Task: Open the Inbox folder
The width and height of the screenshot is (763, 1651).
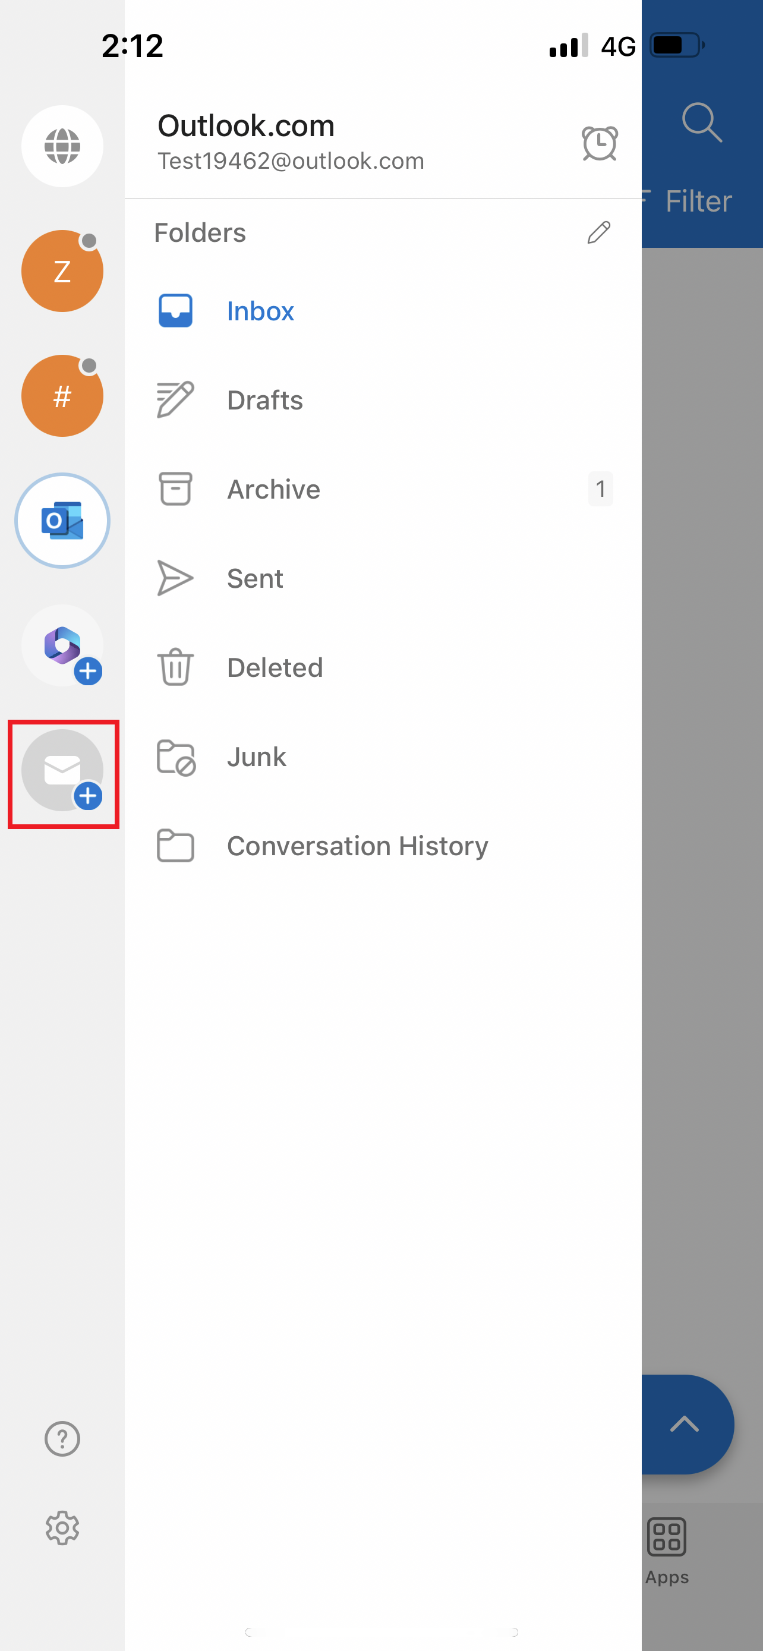Action: click(x=260, y=311)
